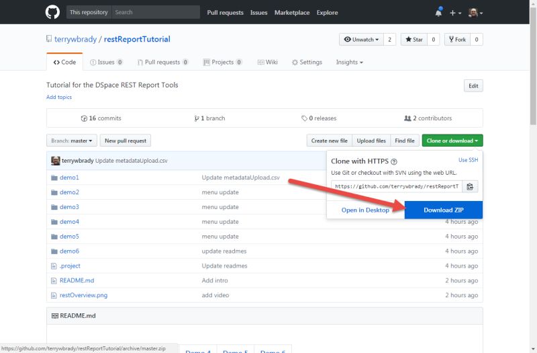This screenshot has width=537, height=353.
Task: Open the Projects tab
Action: [223, 62]
